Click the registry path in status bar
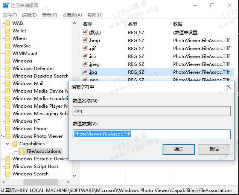This screenshot has width=239, height=195. click(116, 190)
